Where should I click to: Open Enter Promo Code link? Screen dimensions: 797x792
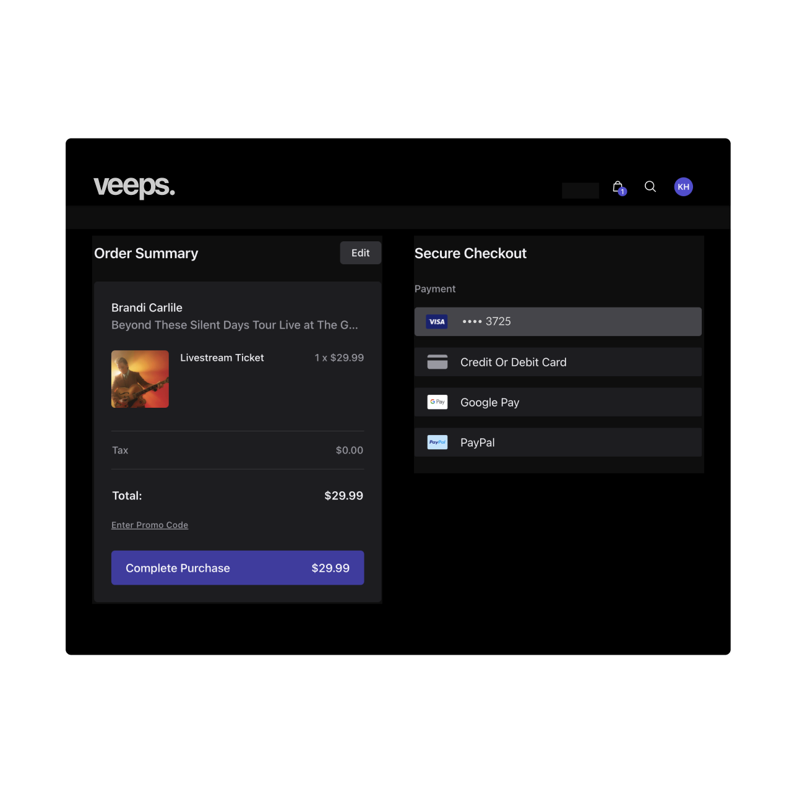[x=150, y=525]
